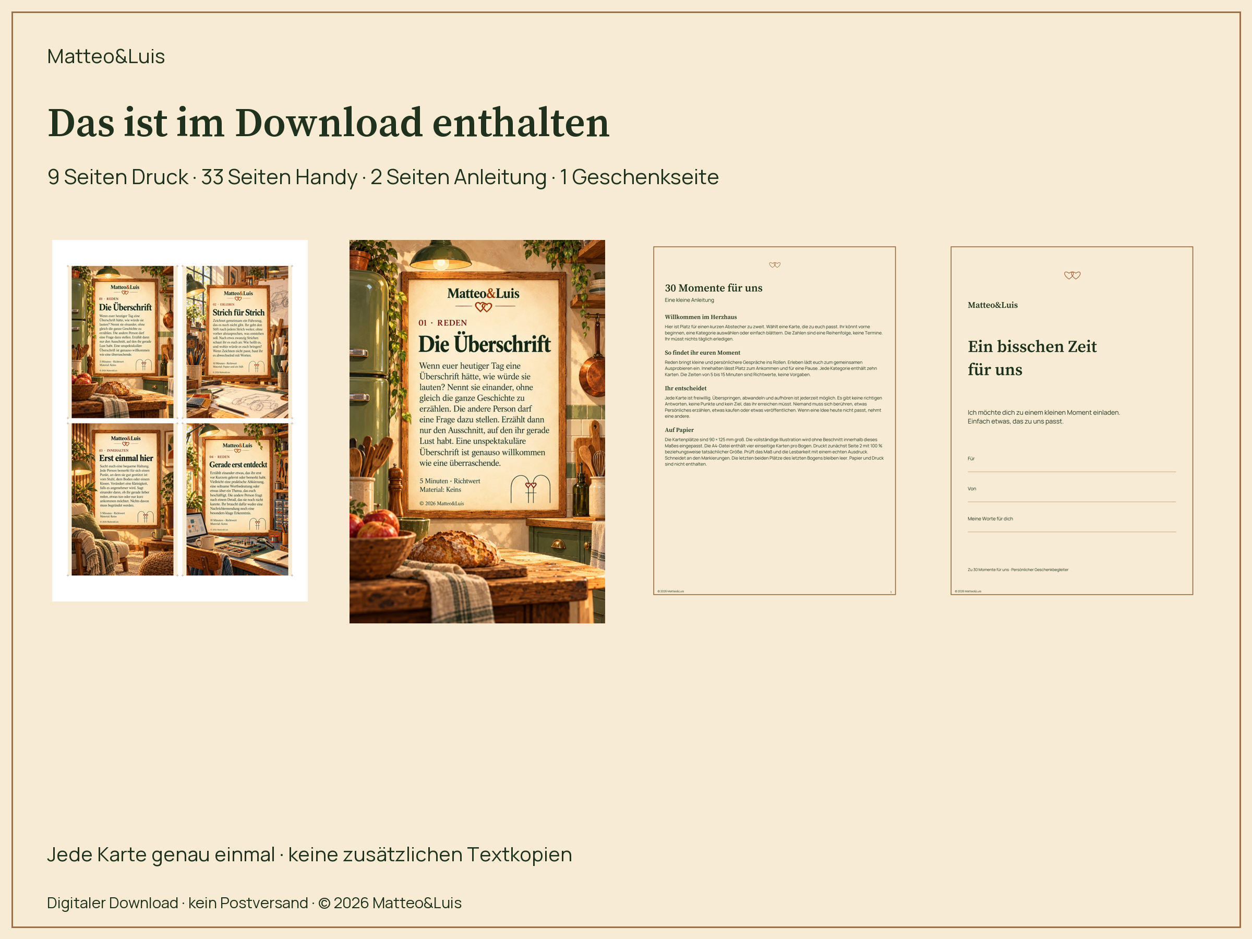
Task: Click the 'kein Postversand' footer text
Action: point(248,903)
